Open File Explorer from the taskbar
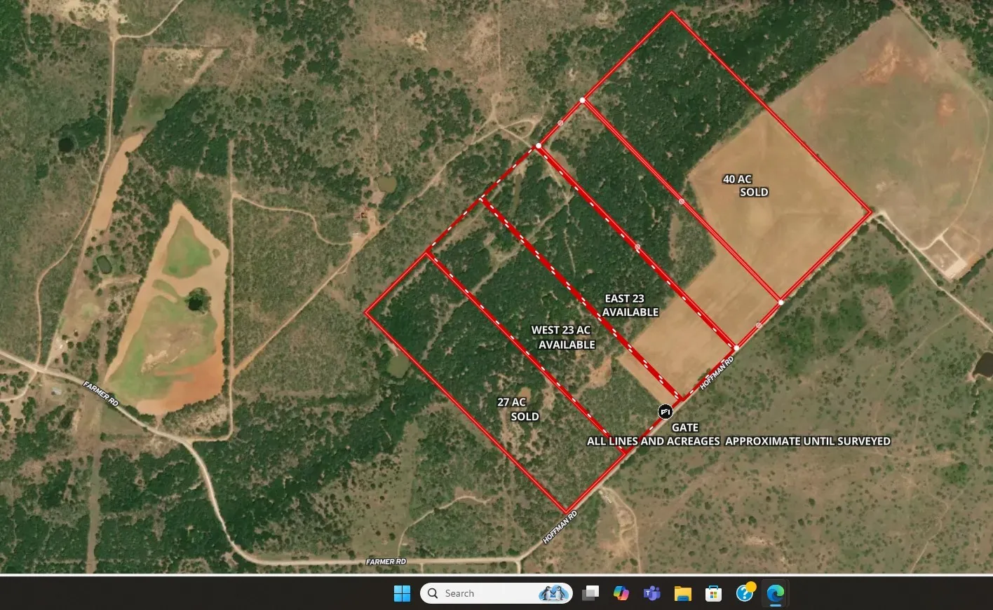 683,593
